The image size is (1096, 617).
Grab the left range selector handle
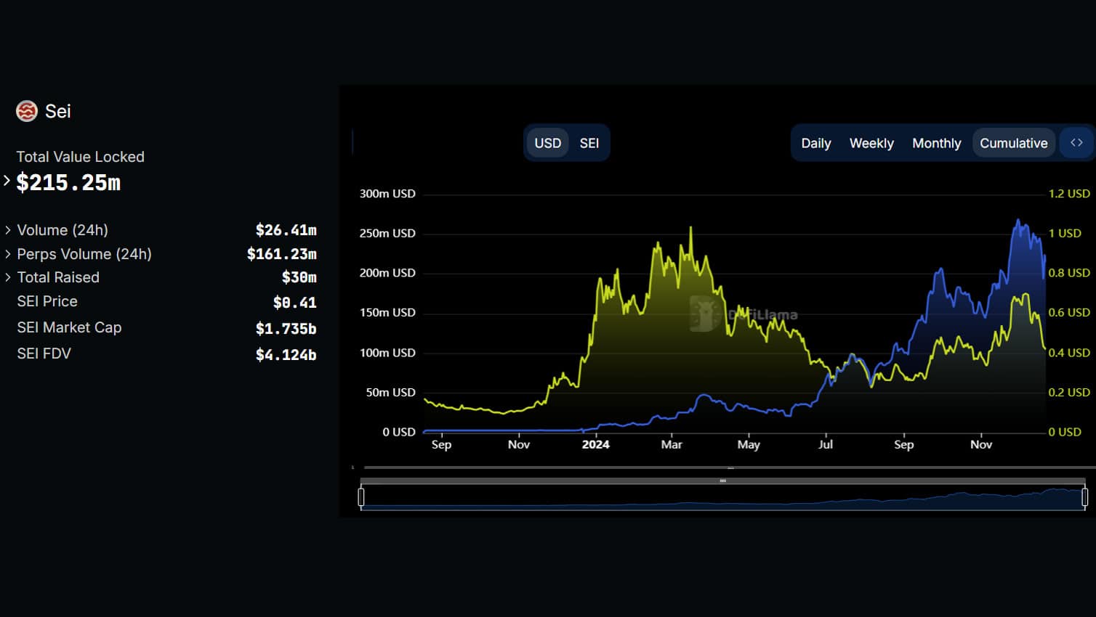click(361, 497)
